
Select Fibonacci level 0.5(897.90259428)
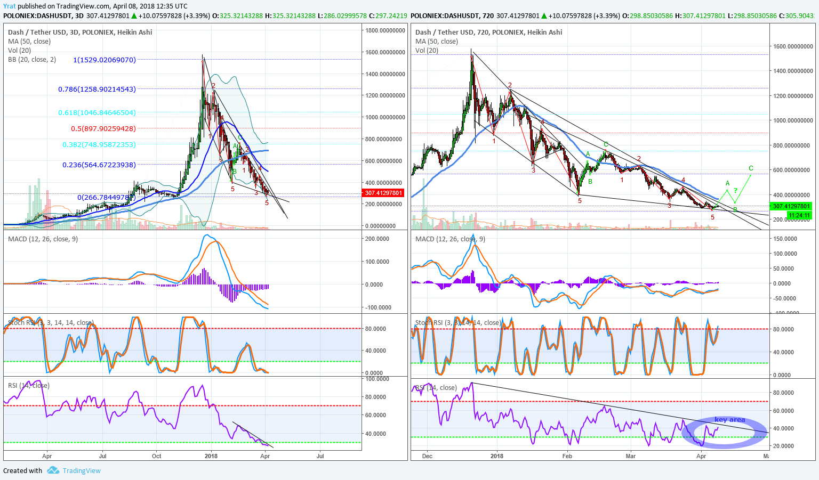[103, 128]
